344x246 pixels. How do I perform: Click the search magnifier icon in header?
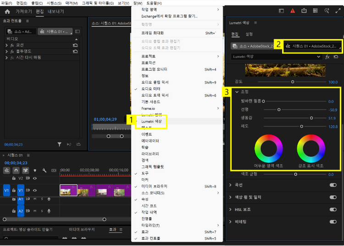click(327, 11)
